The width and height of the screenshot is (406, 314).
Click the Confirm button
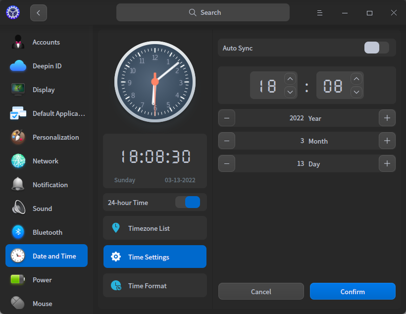click(353, 292)
